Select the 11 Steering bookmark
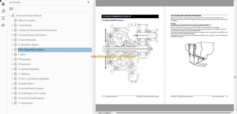The width and height of the screenshot is (237, 114). pyautogui.click(x=23, y=74)
